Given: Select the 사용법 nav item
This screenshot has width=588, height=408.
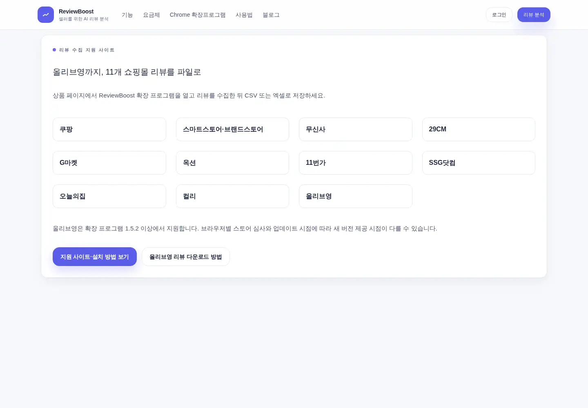Looking at the screenshot, I should tap(244, 15).
